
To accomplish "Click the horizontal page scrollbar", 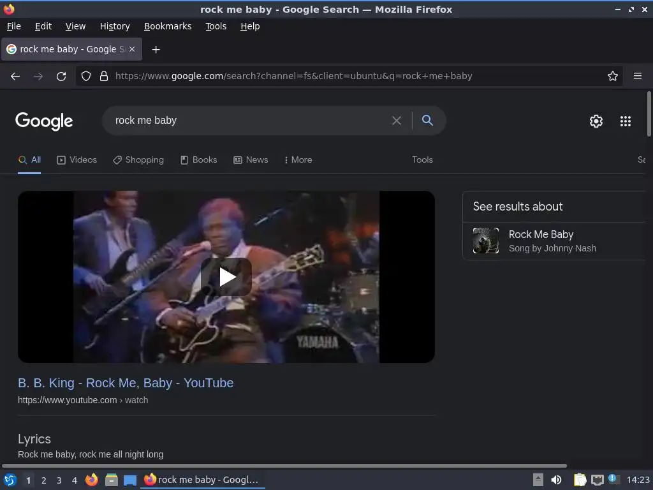I will pyautogui.click(x=284, y=466).
